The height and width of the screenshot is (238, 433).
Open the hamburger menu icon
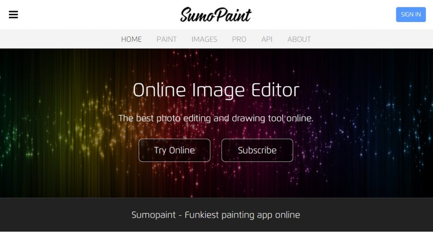coord(13,14)
